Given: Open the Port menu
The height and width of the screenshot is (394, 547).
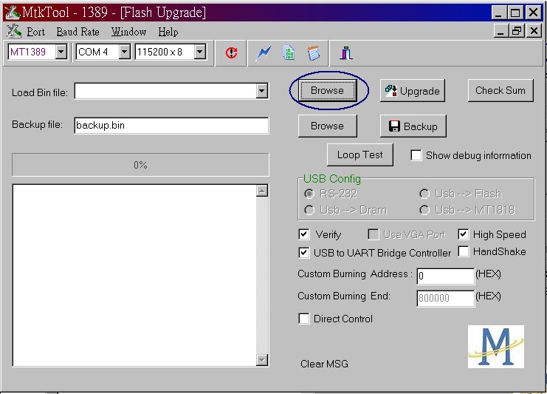Looking at the screenshot, I should coord(35,32).
